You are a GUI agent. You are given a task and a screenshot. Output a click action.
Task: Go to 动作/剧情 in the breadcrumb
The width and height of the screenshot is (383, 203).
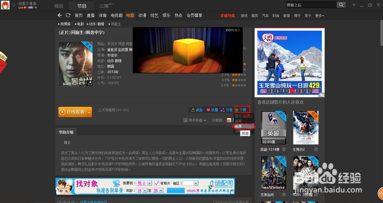96,24
